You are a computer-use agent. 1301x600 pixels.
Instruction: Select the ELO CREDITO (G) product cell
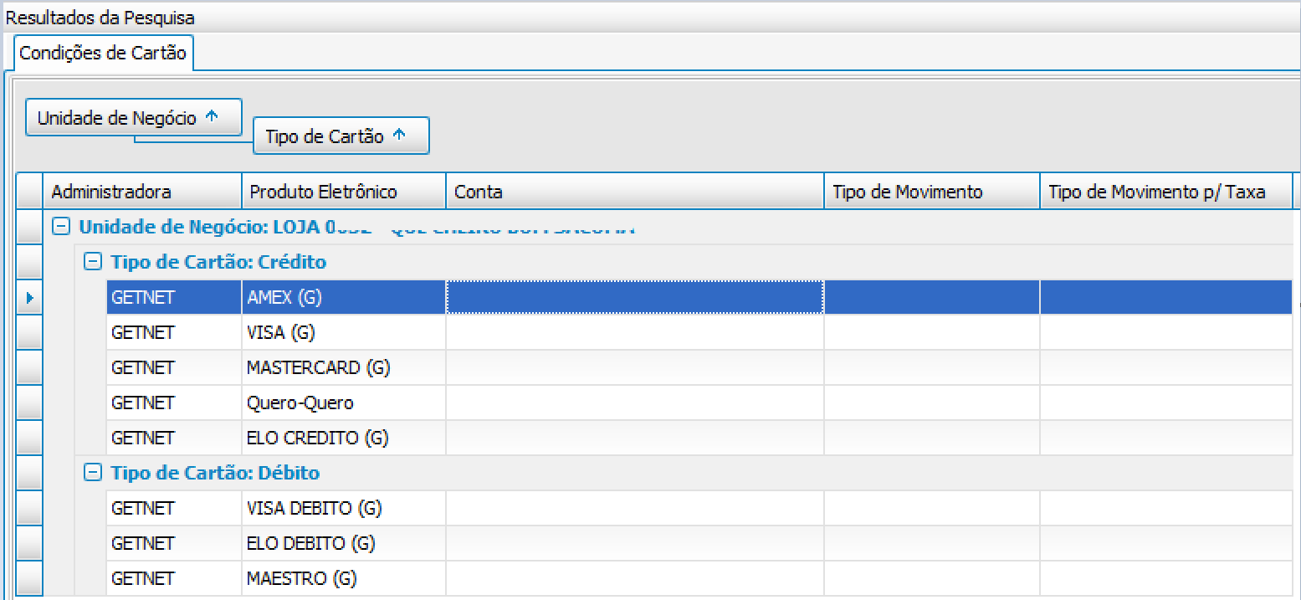[x=344, y=438]
